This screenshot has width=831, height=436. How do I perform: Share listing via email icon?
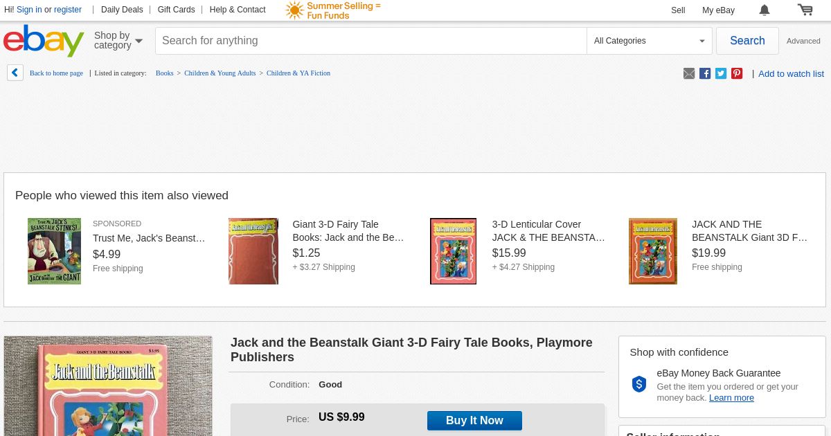(x=689, y=73)
